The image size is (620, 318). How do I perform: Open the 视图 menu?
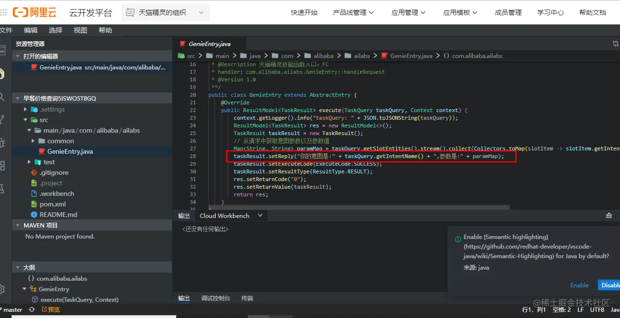pyautogui.click(x=80, y=30)
